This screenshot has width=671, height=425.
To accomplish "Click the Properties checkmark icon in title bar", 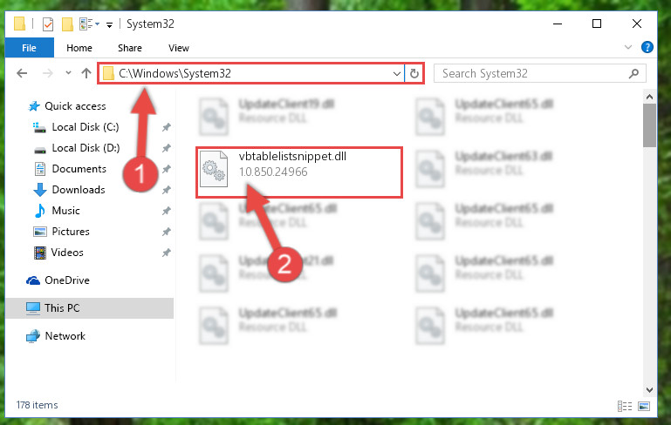I will [x=48, y=24].
